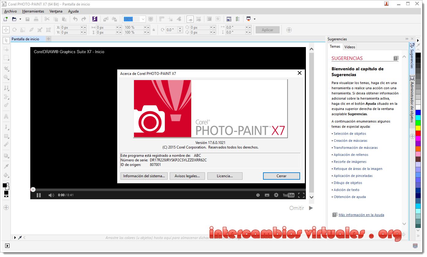Pick the blue swatch in color palette
The height and width of the screenshot is (257, 427).
(x=418, y=112)
